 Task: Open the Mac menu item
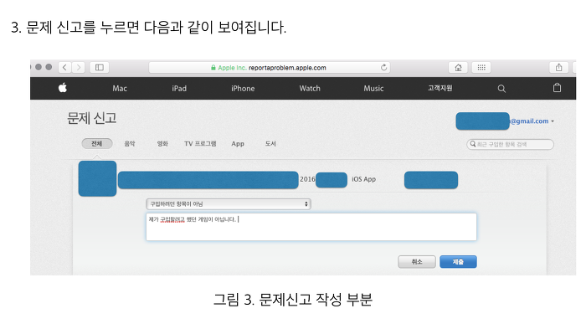pos(120,89)
